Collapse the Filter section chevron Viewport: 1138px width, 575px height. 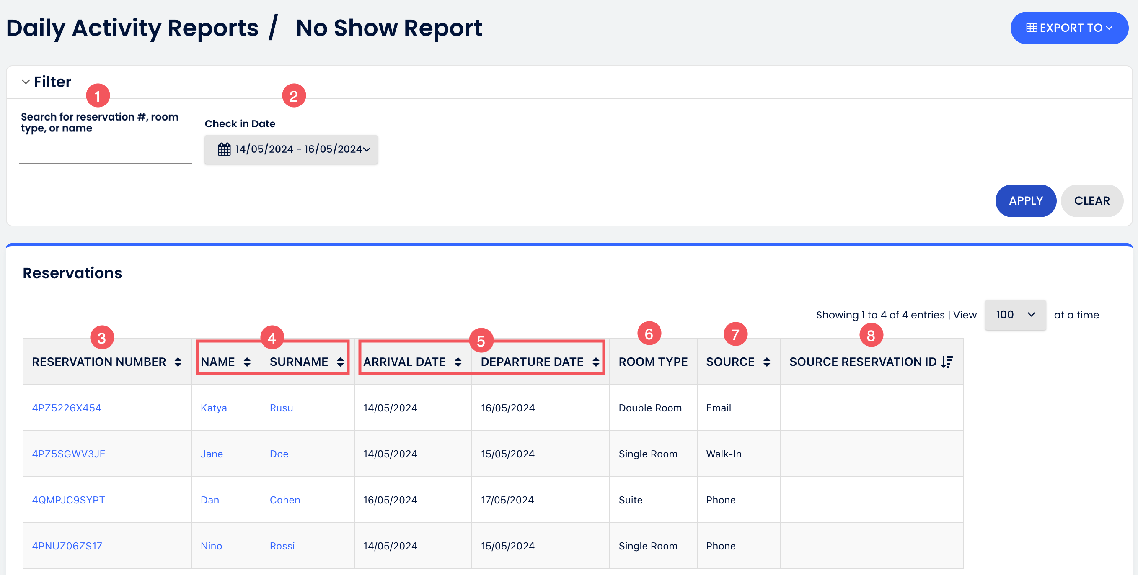pyautogui.click(x=26, y=82)
